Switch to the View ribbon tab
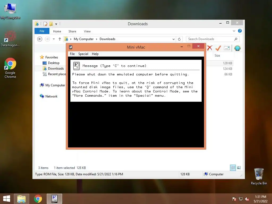The width and height of the screenshot is (272, 204). coord(87,31)
